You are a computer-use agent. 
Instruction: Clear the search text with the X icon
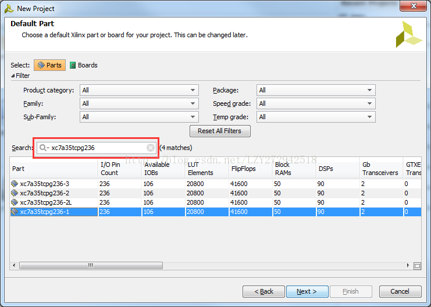[151, 148]
